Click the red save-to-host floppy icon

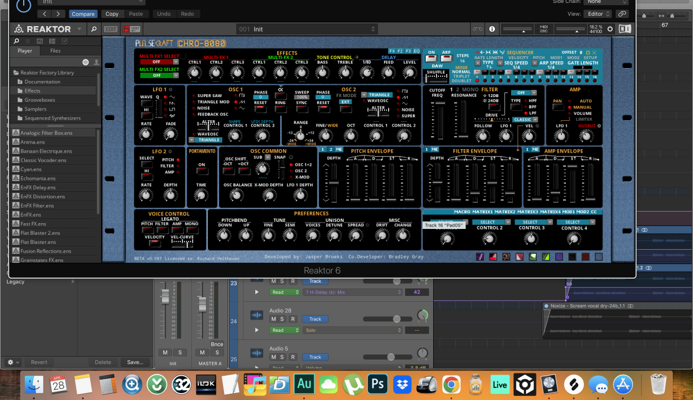tap(126, 29)
